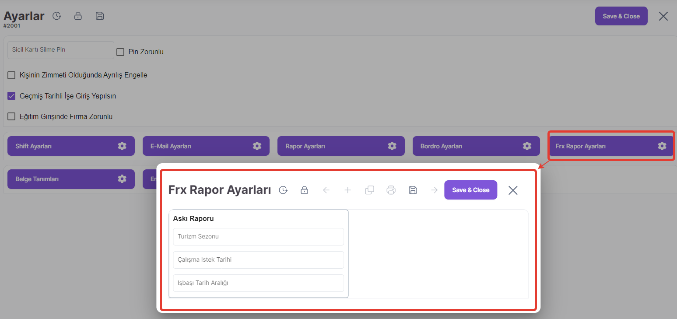677x319 pixels.
Task: Click the print icon in Frx toolbar
Action: click(391, 190)
